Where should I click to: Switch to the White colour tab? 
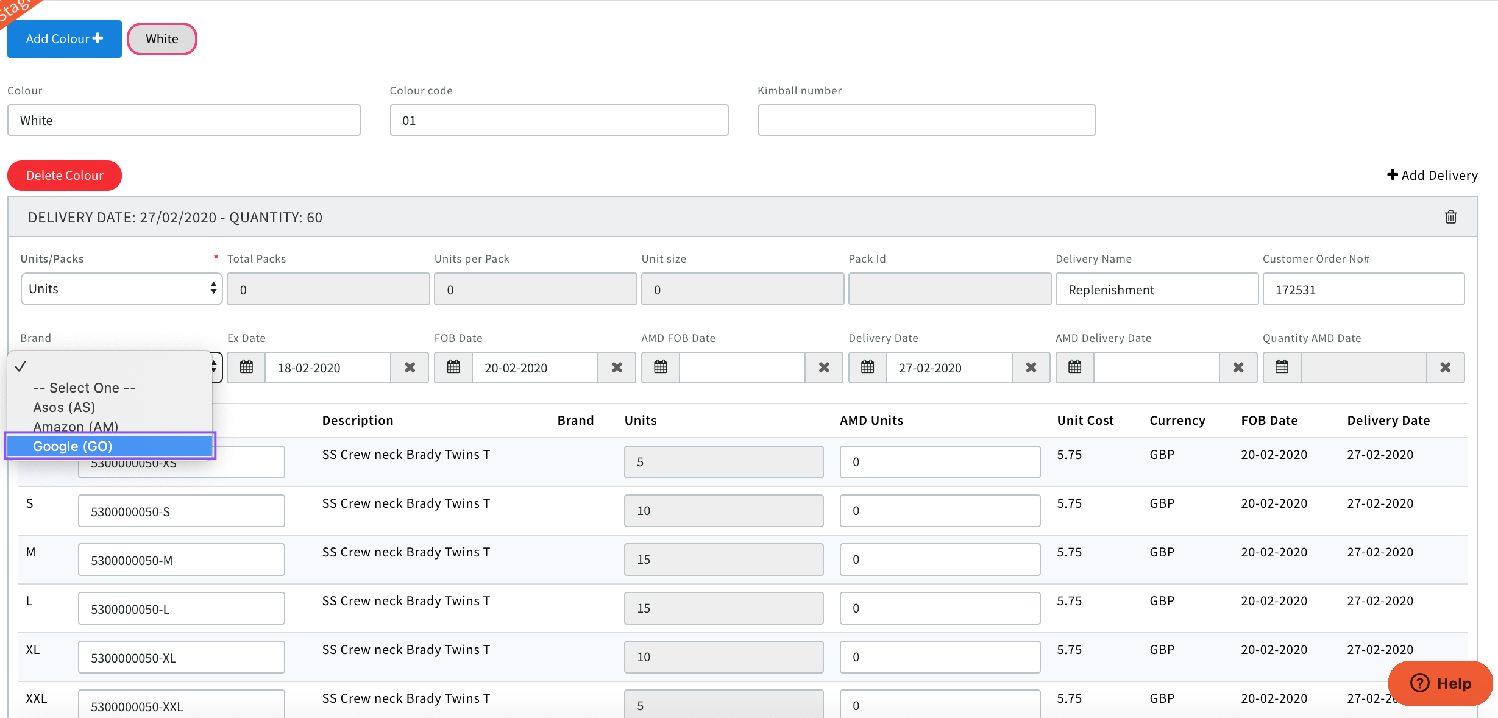coord(162,39)
